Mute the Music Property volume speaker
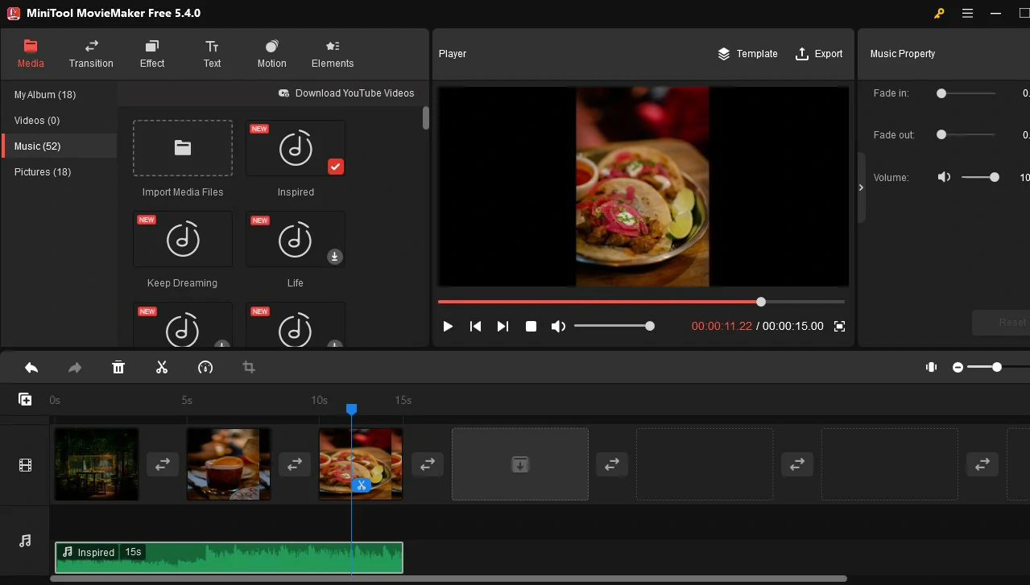The image size is (1030, 585). point(944,177)
